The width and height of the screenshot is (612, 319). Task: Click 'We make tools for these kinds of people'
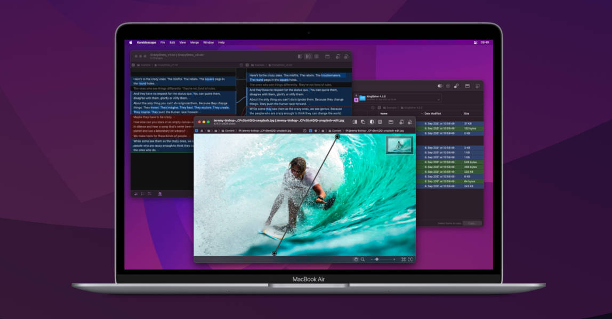coord(160,136)
